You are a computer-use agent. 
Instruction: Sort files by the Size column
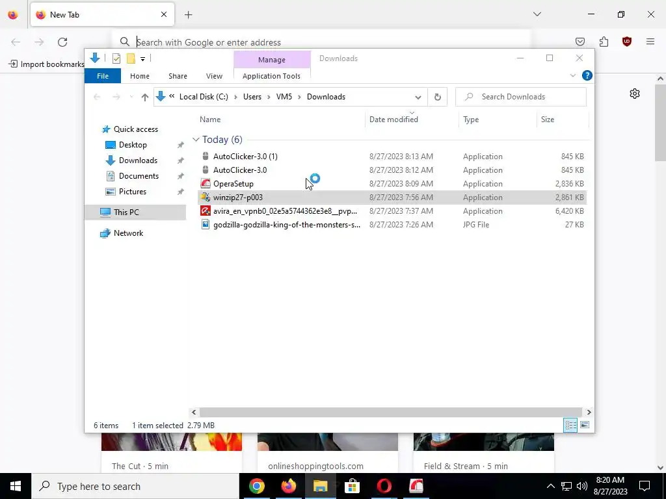tap(548, 120)
